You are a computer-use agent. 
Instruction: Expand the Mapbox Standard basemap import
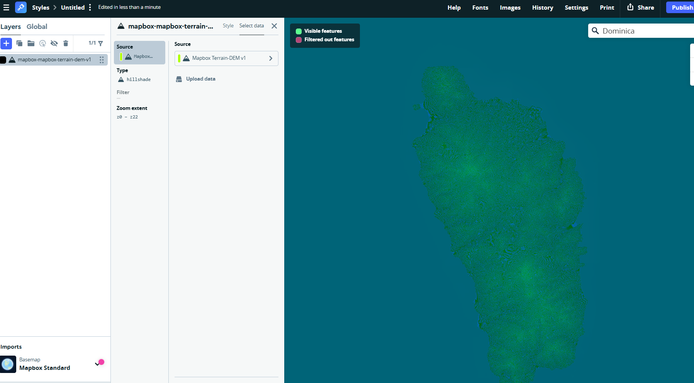[97, 364]
